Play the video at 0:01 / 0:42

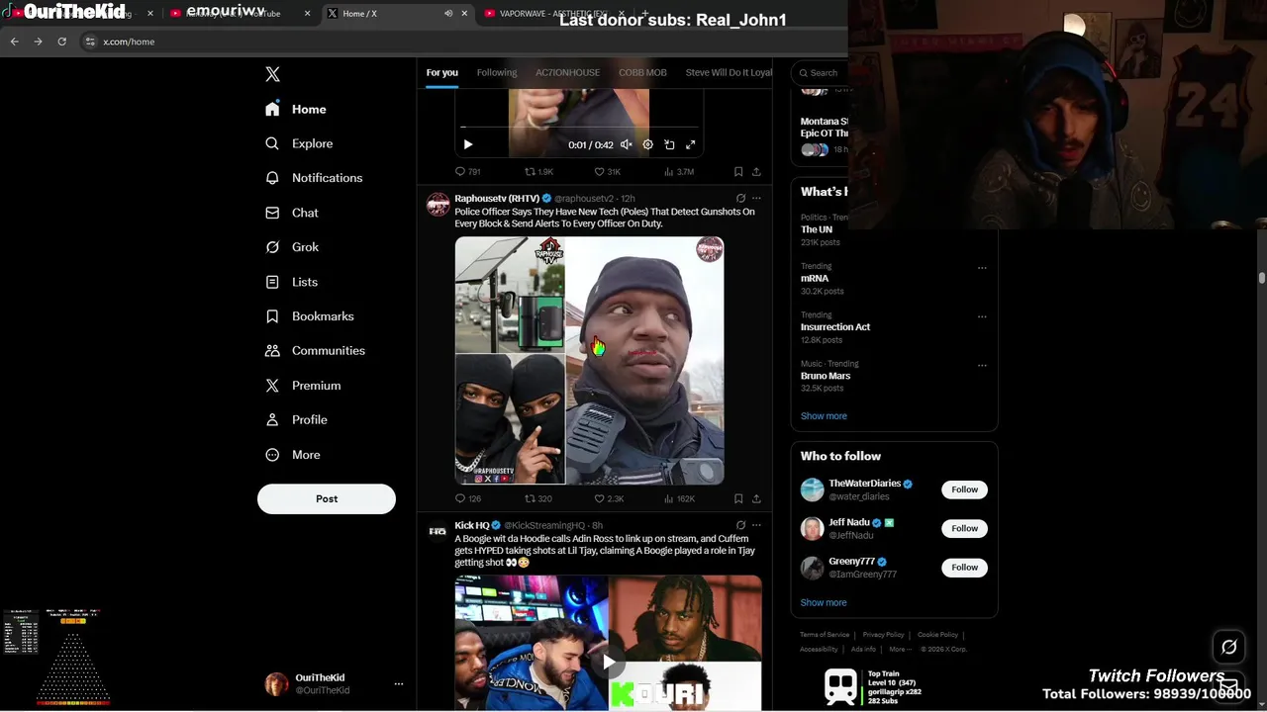pyautogui.click(x=468, y=144)
